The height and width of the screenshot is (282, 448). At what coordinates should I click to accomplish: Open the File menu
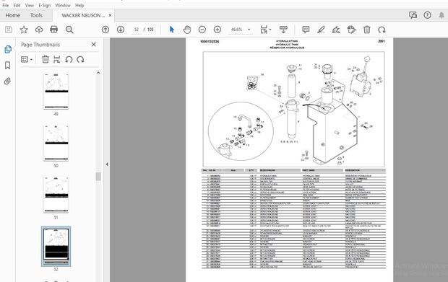(x=6, y=5)
